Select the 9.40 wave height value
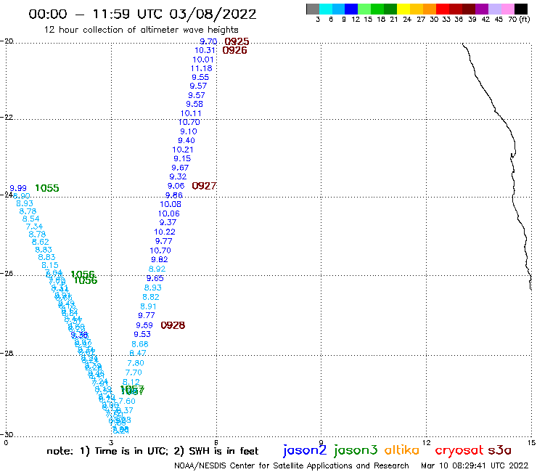This screenshot has height=472, width=537. (x=186, y=140)
